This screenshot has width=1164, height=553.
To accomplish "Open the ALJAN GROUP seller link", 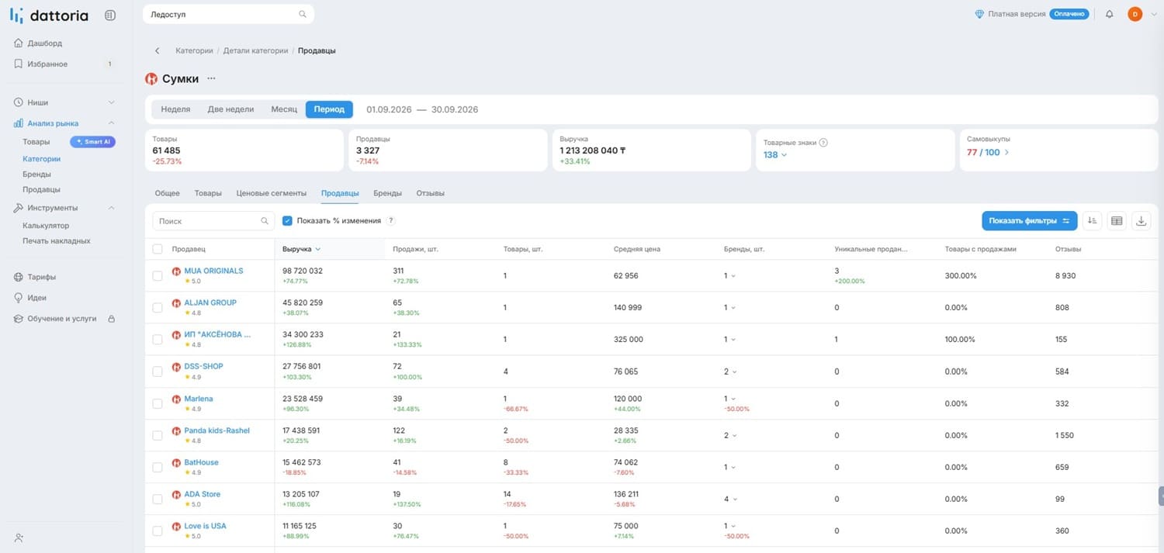I will click(x=210, y=302).
